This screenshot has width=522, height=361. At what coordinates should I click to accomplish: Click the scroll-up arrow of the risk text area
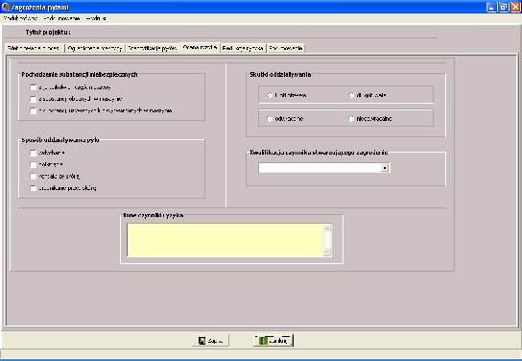[327, 229]
